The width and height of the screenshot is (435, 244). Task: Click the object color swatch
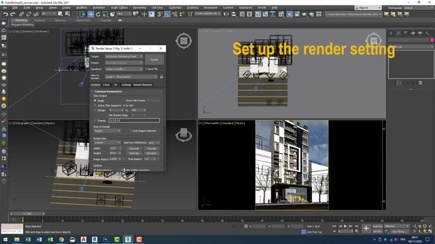point(432,40)
